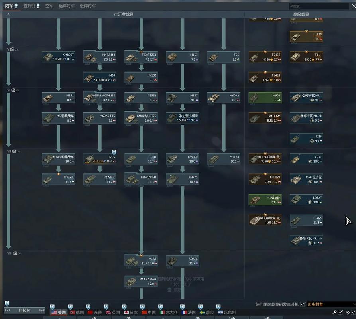Select the XM800T vehicle card
The width and height of the screenshot is (356, 319).
pos(59,57)
